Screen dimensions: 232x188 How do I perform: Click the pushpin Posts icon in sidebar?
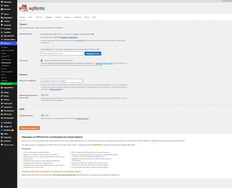[2, 14]
